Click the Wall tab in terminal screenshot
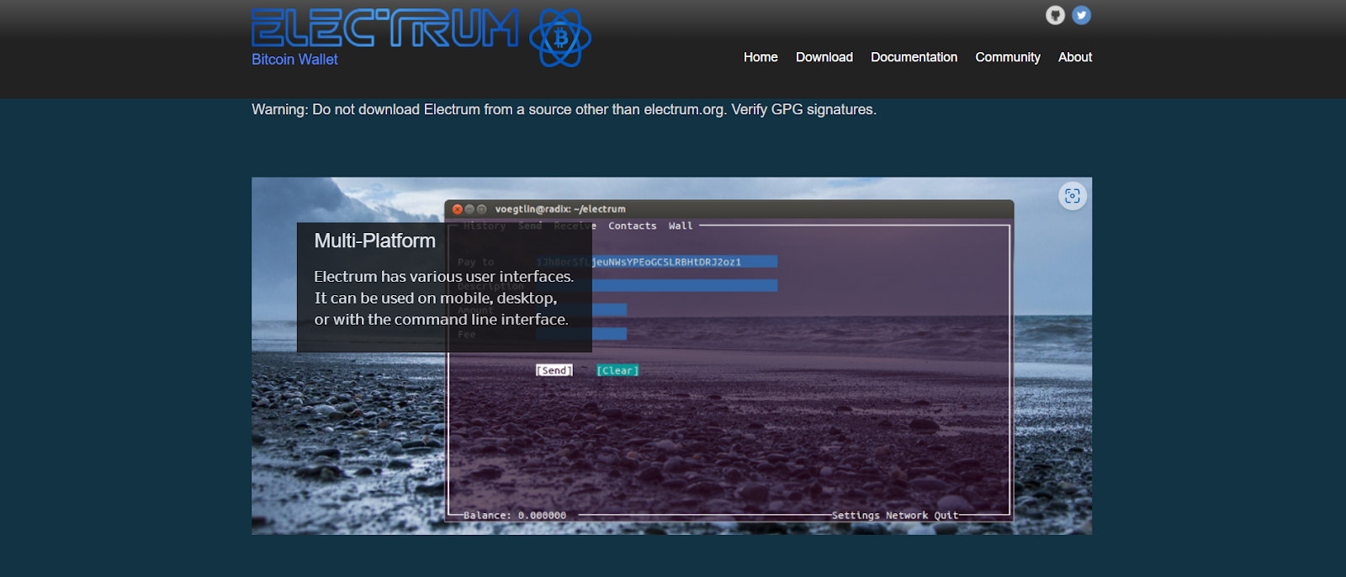 pos(681,225)
